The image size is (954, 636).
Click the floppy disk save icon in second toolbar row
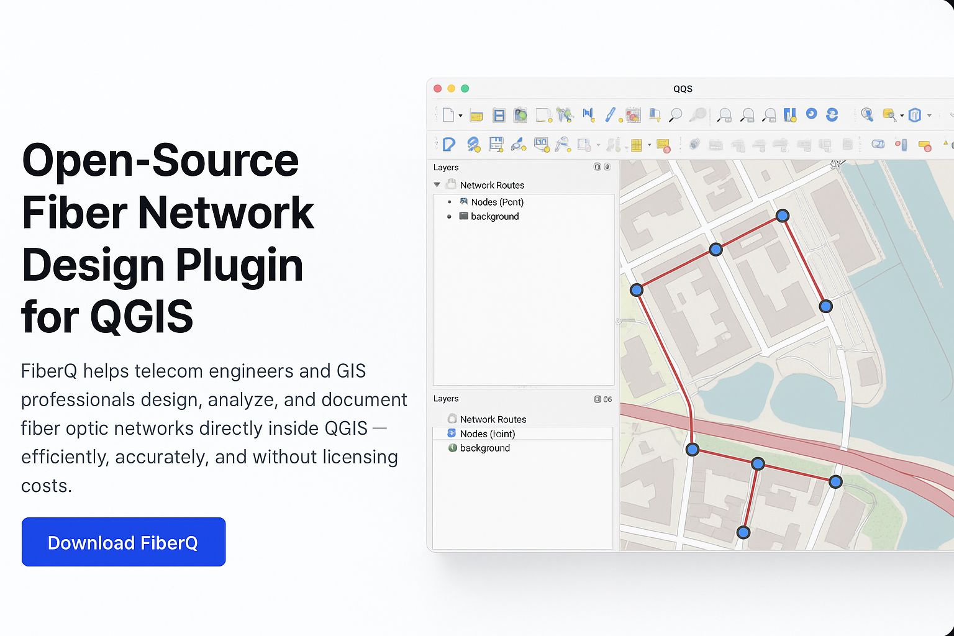(x=496, y=145)
